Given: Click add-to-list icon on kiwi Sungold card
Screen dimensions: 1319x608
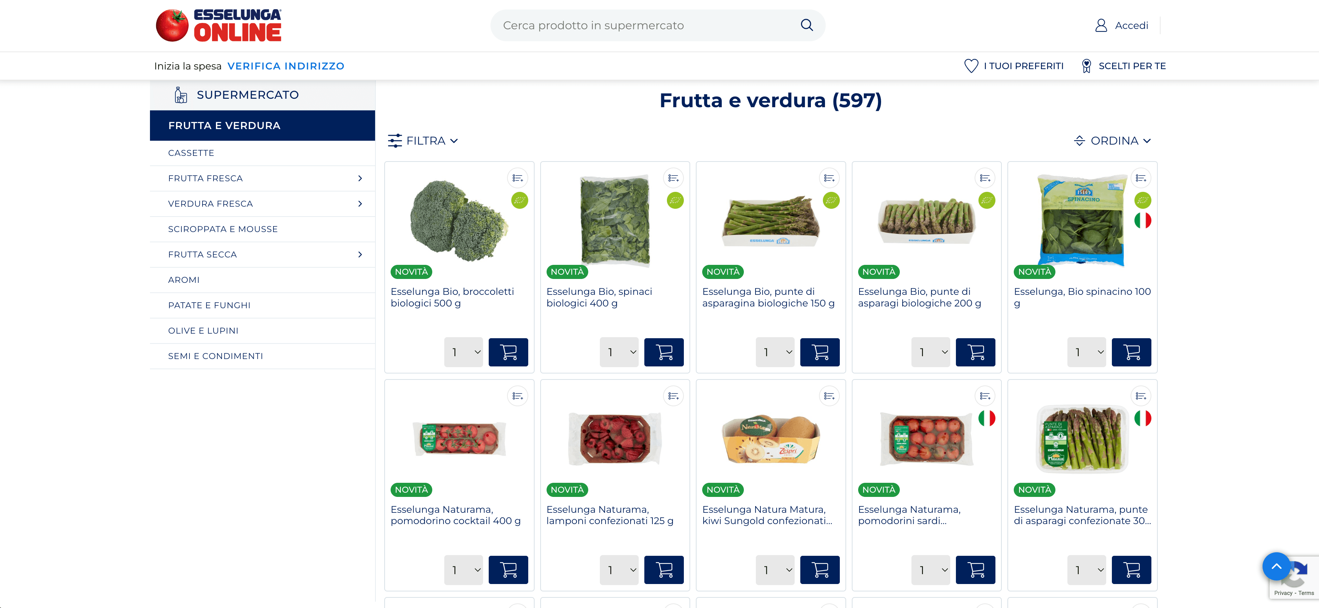Looking at the screenshot, I should tap(829, 396).
